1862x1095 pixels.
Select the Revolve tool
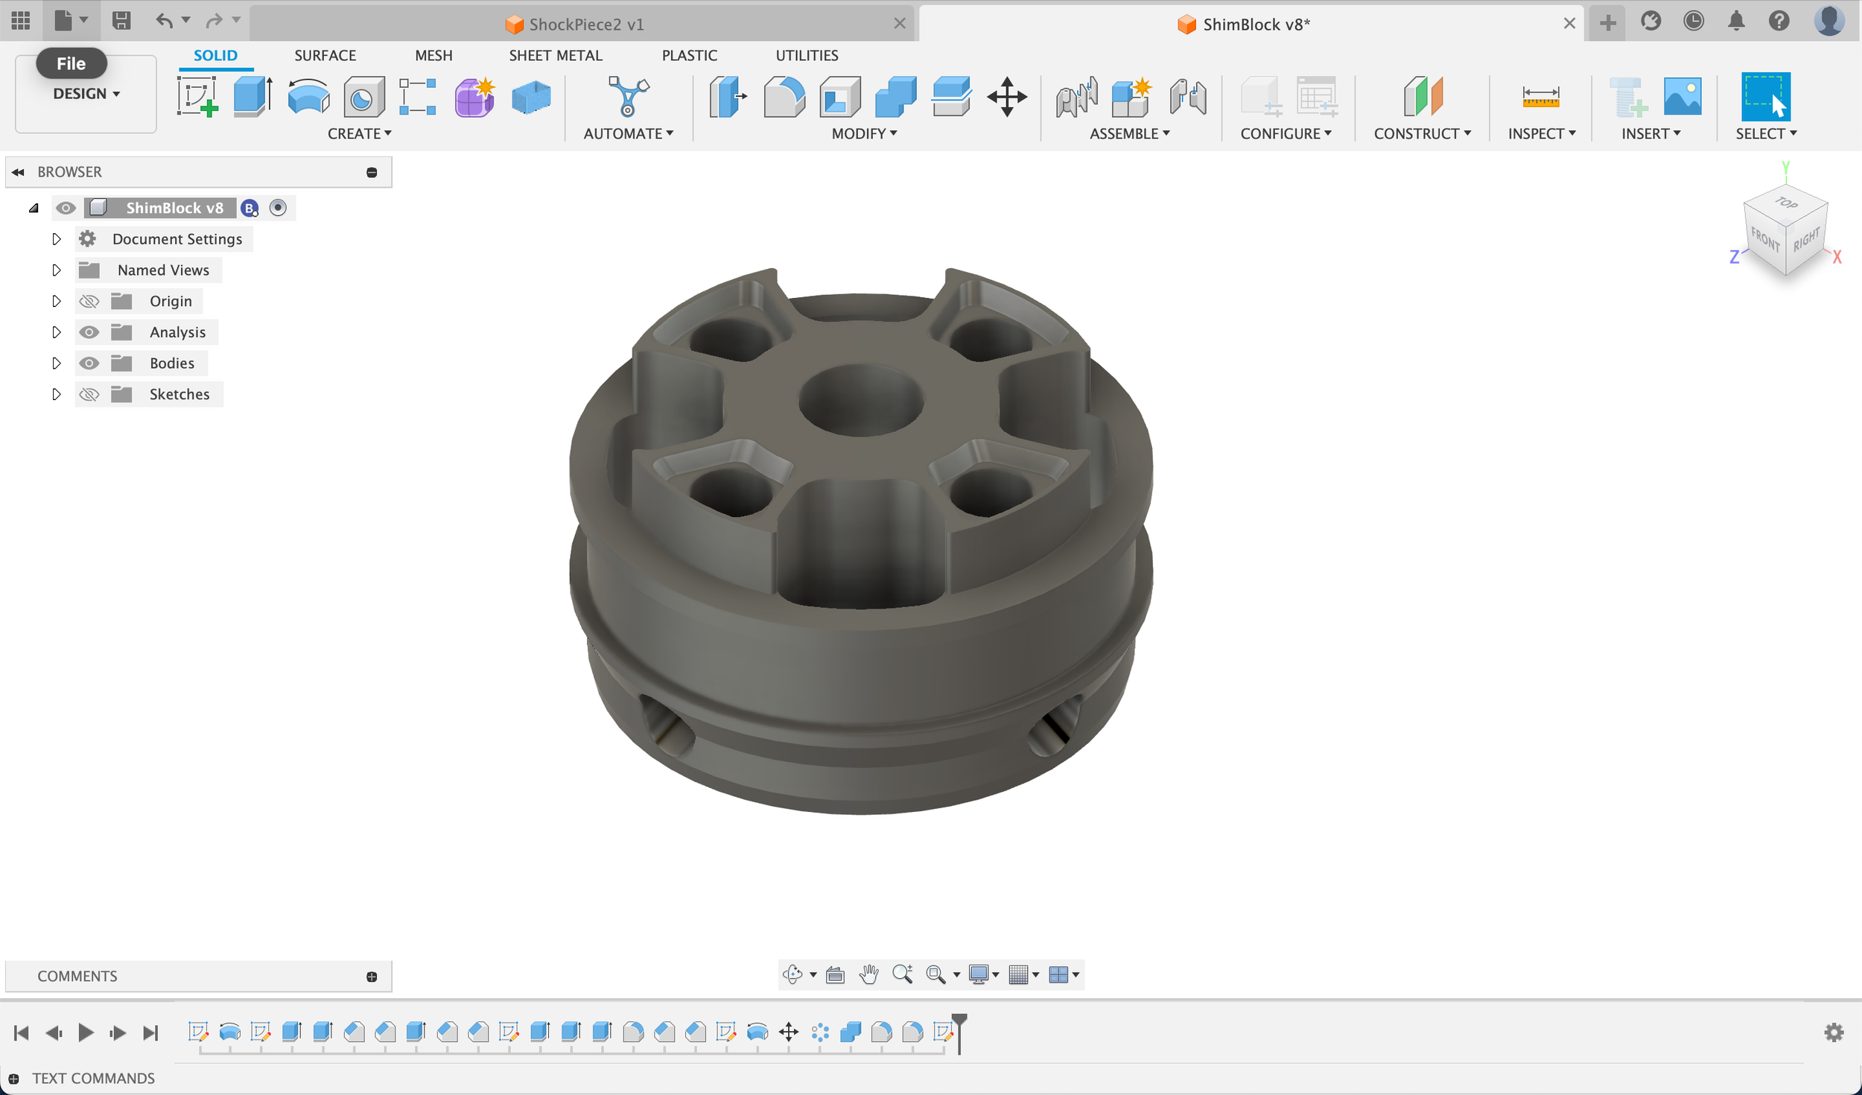pos(308,97)
